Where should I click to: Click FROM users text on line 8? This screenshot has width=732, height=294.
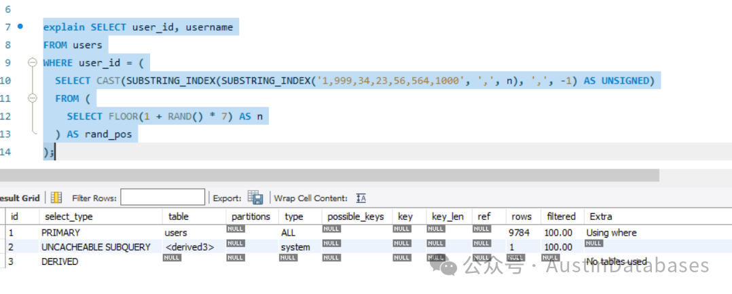[73, 45]
